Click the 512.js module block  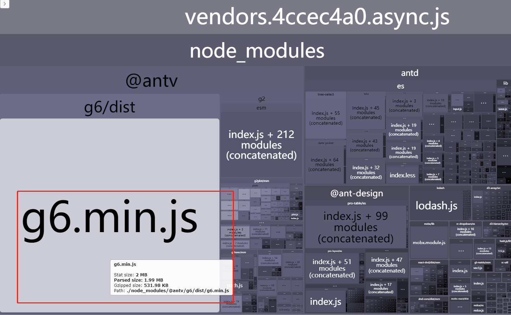click(501, 251)
